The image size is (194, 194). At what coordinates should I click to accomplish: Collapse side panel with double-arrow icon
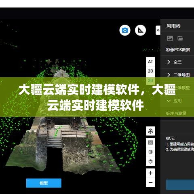(x=158, y=30)
